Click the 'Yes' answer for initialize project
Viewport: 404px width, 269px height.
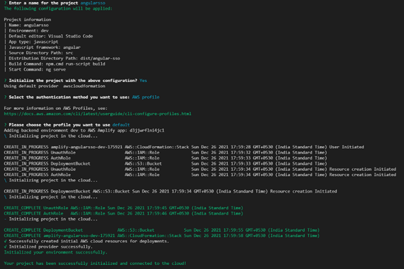[143, 80]
